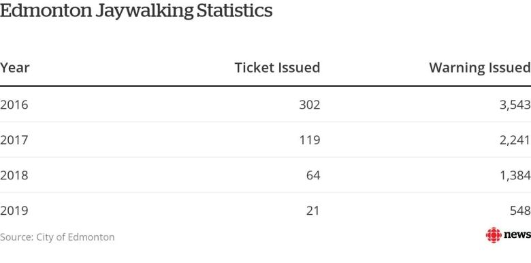Click the bold header divider line

coord(265,86)
